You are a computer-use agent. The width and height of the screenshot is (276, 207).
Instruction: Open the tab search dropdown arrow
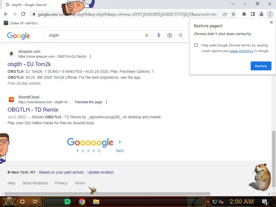[232, 4]
